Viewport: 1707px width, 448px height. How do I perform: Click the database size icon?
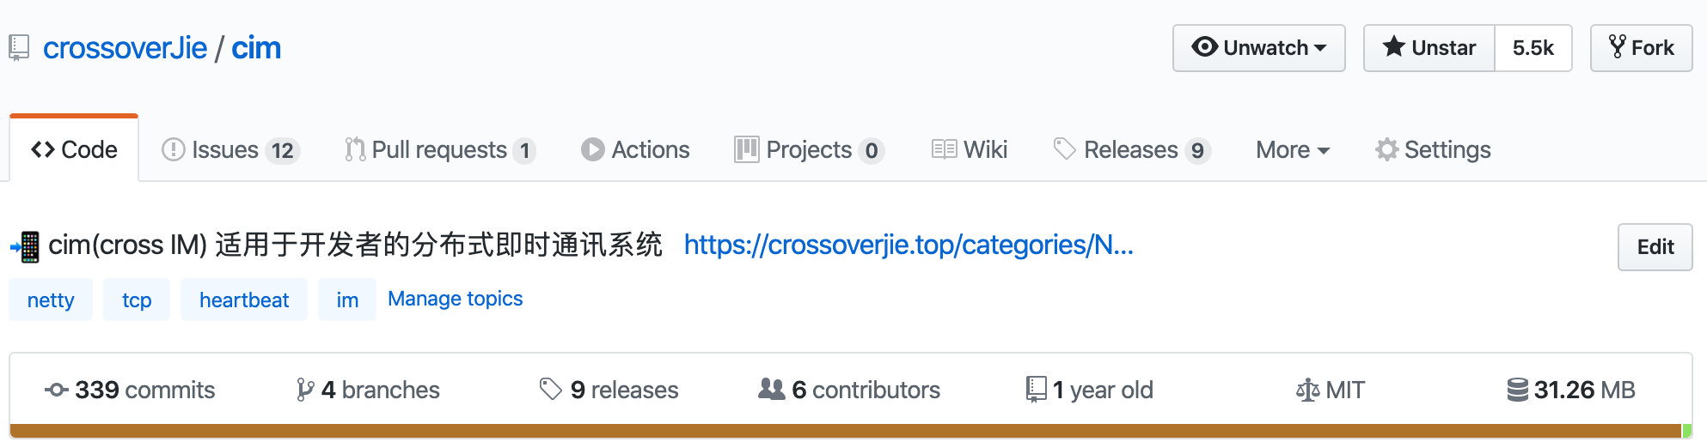tap(1518, 390)
